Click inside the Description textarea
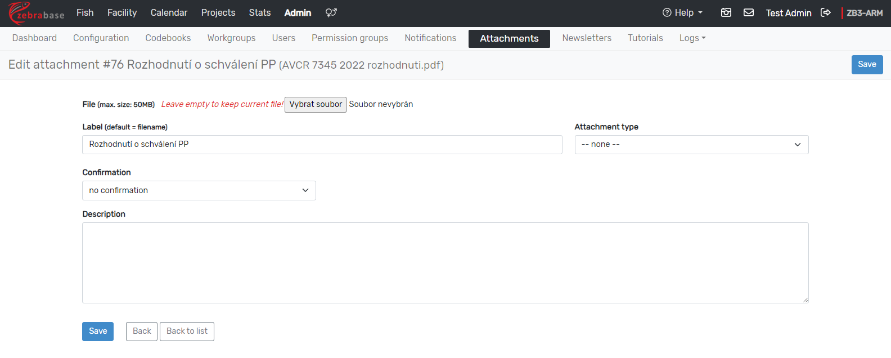 (445, 263)
